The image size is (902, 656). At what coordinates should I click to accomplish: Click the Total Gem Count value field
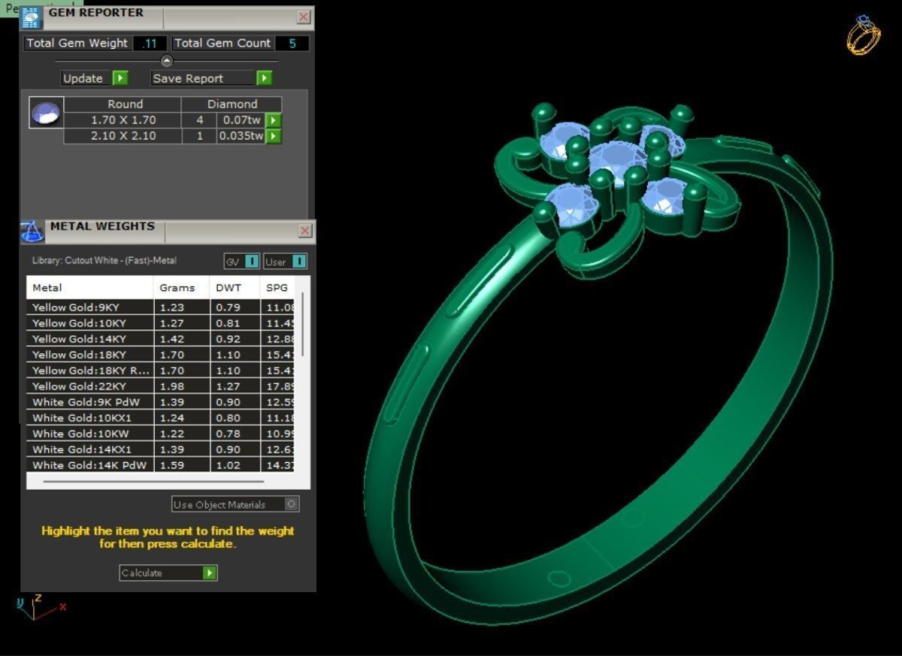[x=292, y=44]
